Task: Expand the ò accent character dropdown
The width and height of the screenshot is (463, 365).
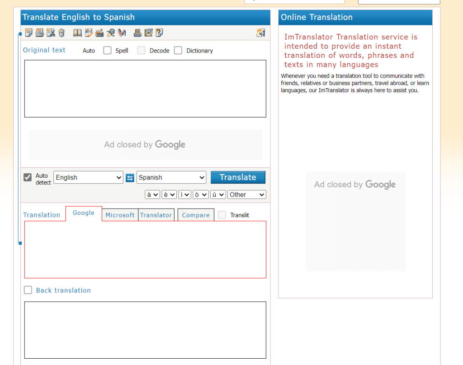Action: pyautogui.click(x=201, y=194)
